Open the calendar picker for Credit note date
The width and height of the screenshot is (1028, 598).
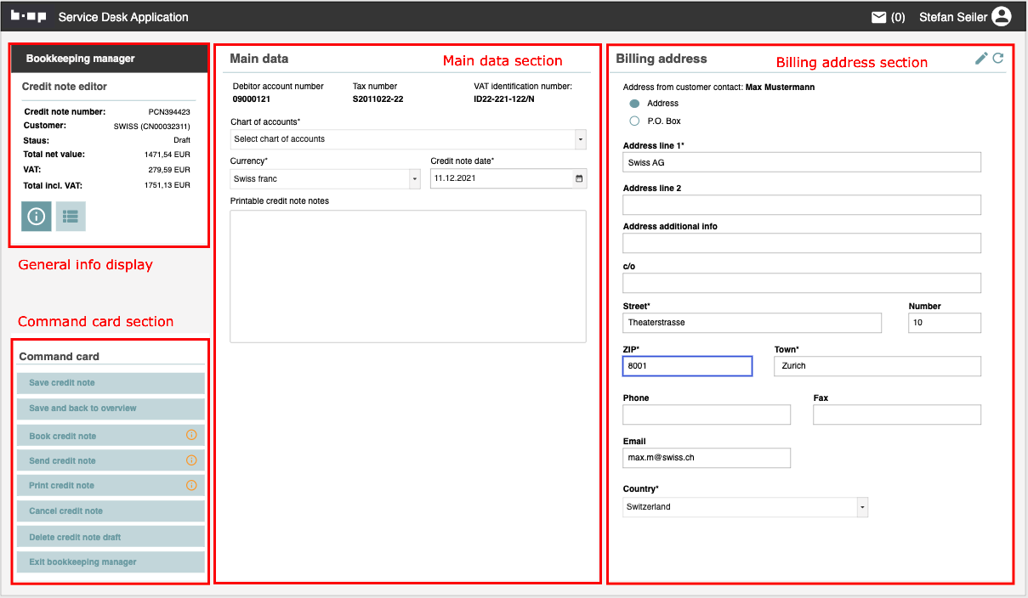click(580, 178)
